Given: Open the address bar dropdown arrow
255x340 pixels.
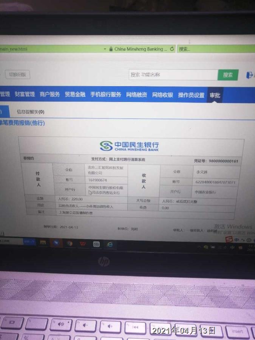Looking at the screenshot, I should pos(105,49).
